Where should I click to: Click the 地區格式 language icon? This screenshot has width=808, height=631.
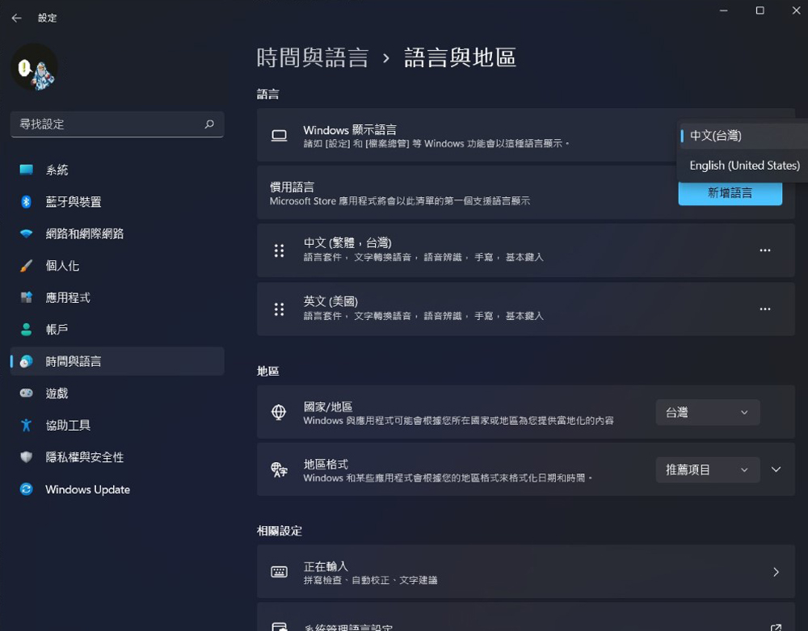(279, 469)
